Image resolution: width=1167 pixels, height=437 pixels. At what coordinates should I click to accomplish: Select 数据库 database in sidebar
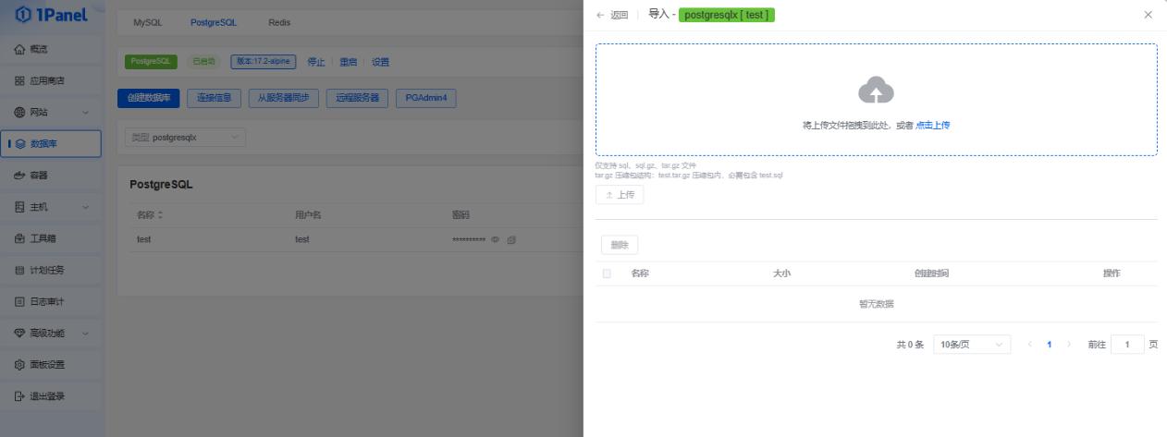[52, 143]
